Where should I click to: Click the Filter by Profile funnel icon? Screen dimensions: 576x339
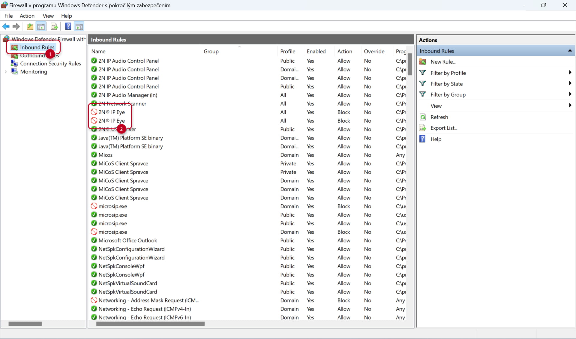click(x=422, y=73)
